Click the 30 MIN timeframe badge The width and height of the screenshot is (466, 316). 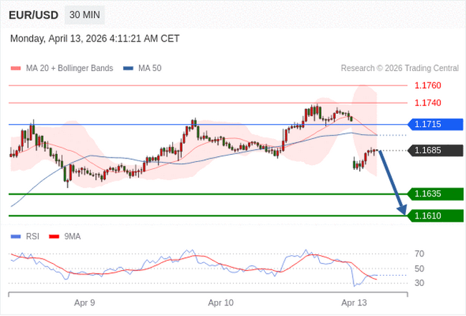coord(85,15)
